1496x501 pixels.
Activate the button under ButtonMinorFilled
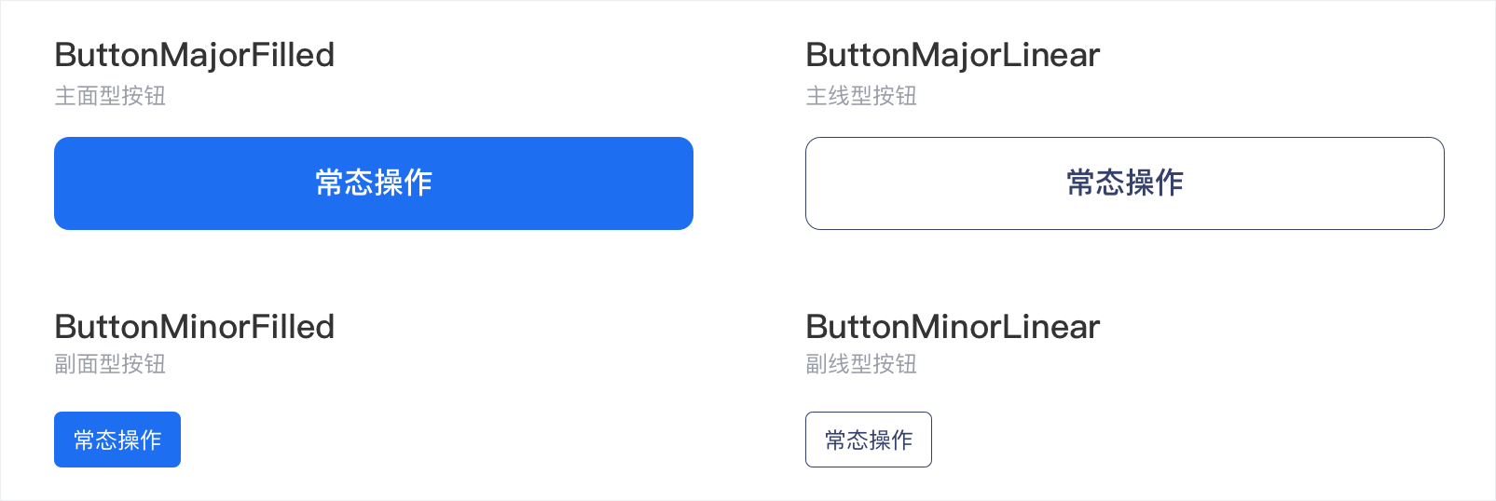[117, 440]
